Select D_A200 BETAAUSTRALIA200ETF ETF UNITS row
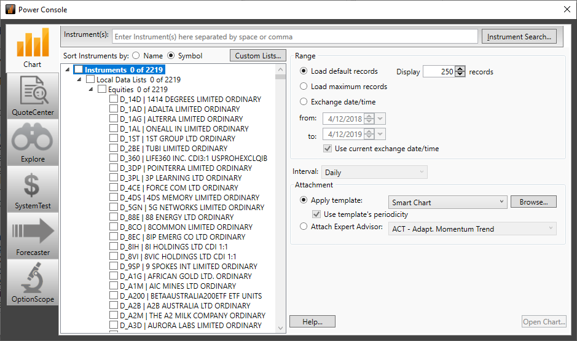This screenshot has width=577, height=341. click(191, 296)
